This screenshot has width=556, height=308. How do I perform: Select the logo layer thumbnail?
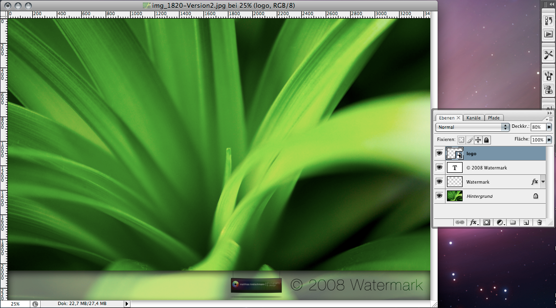tap(455, 153)
